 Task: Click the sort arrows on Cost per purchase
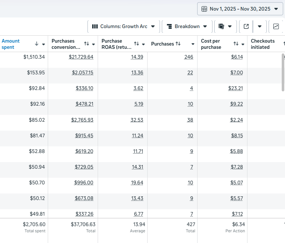(x=236, y=44)
